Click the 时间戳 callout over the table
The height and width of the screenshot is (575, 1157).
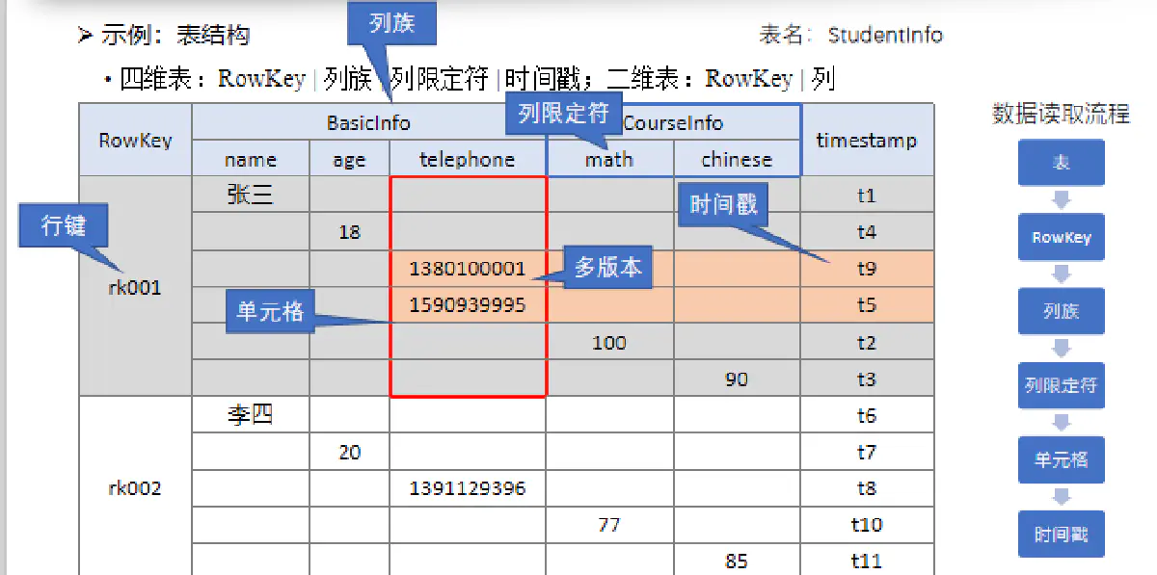[x=723, y=204]
